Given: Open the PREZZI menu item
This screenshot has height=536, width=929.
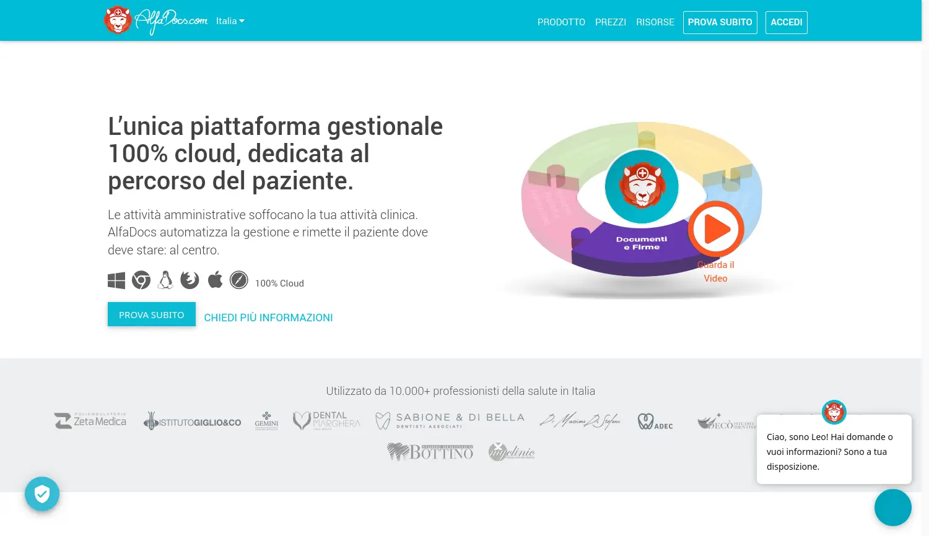Looking at the screenshot, I should point(611,22).
